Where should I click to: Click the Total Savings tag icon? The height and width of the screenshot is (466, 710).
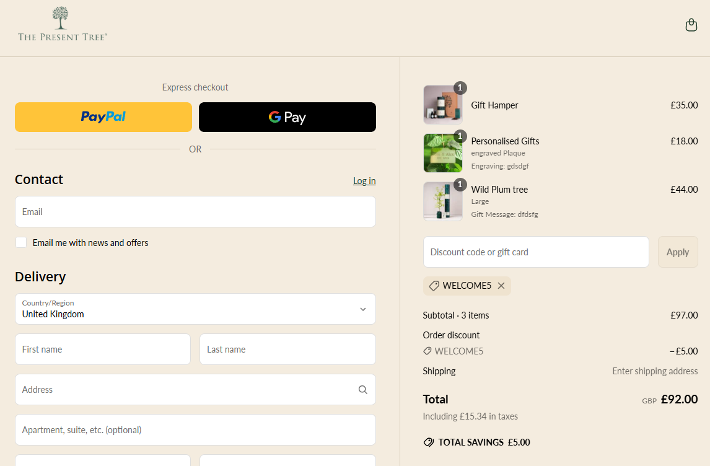pos(428,442)
